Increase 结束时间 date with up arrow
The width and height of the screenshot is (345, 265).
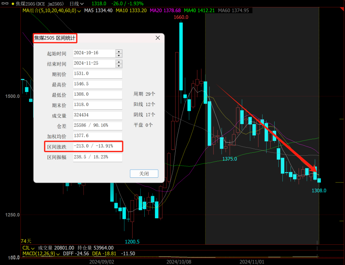[x=119, y=62]
